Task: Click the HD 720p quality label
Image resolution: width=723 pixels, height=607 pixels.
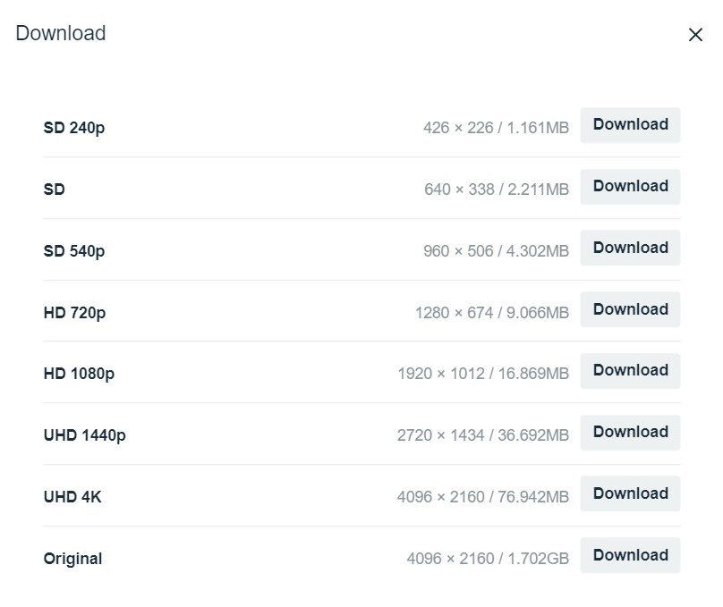Action: [74, 313]
